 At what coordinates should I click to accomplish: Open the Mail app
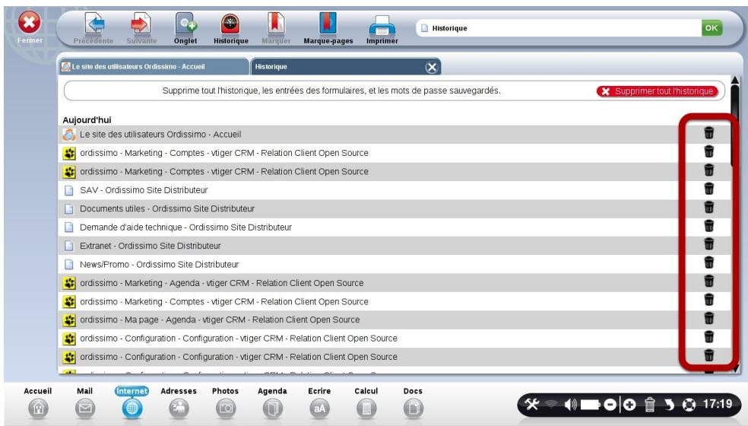click(85, 409)
